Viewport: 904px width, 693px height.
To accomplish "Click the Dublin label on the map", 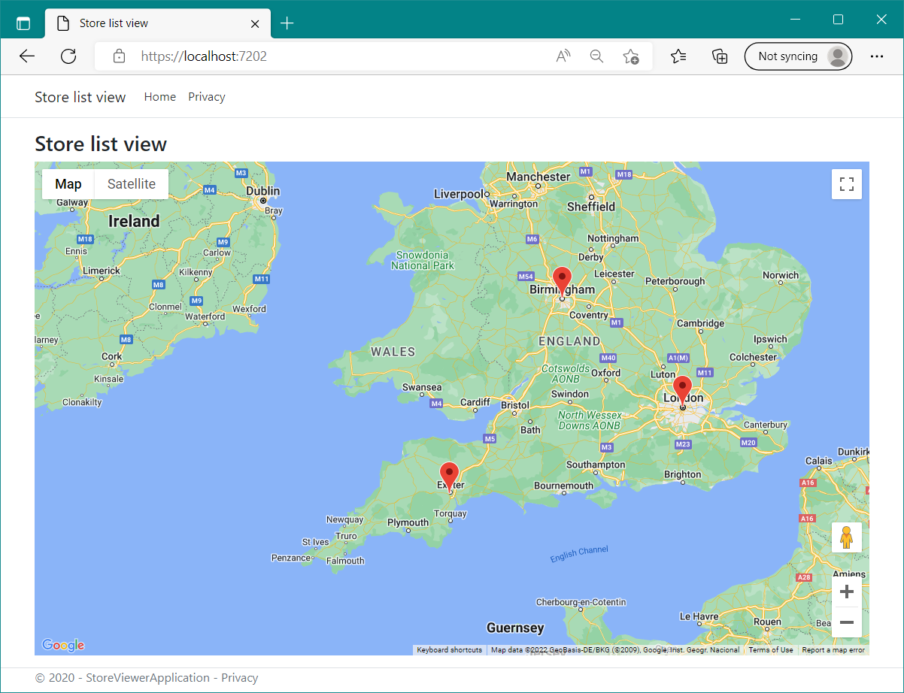I will (263, 191).
